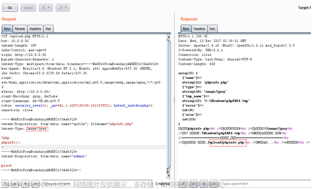
Task: Switch to the Response Hex tab
Action: point(212,29)
